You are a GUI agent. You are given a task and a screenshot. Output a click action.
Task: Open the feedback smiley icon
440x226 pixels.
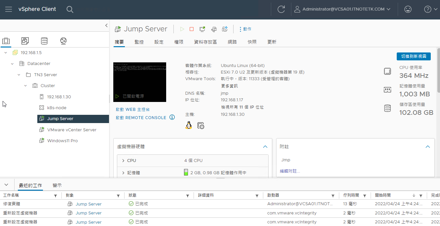408,9
